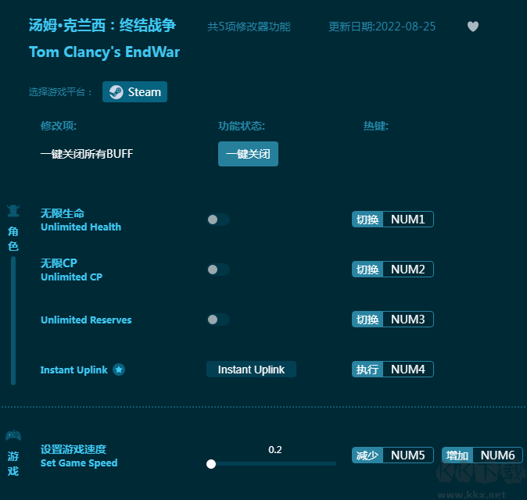Click the NUM6 increase speed hotkey

(497, 455)
